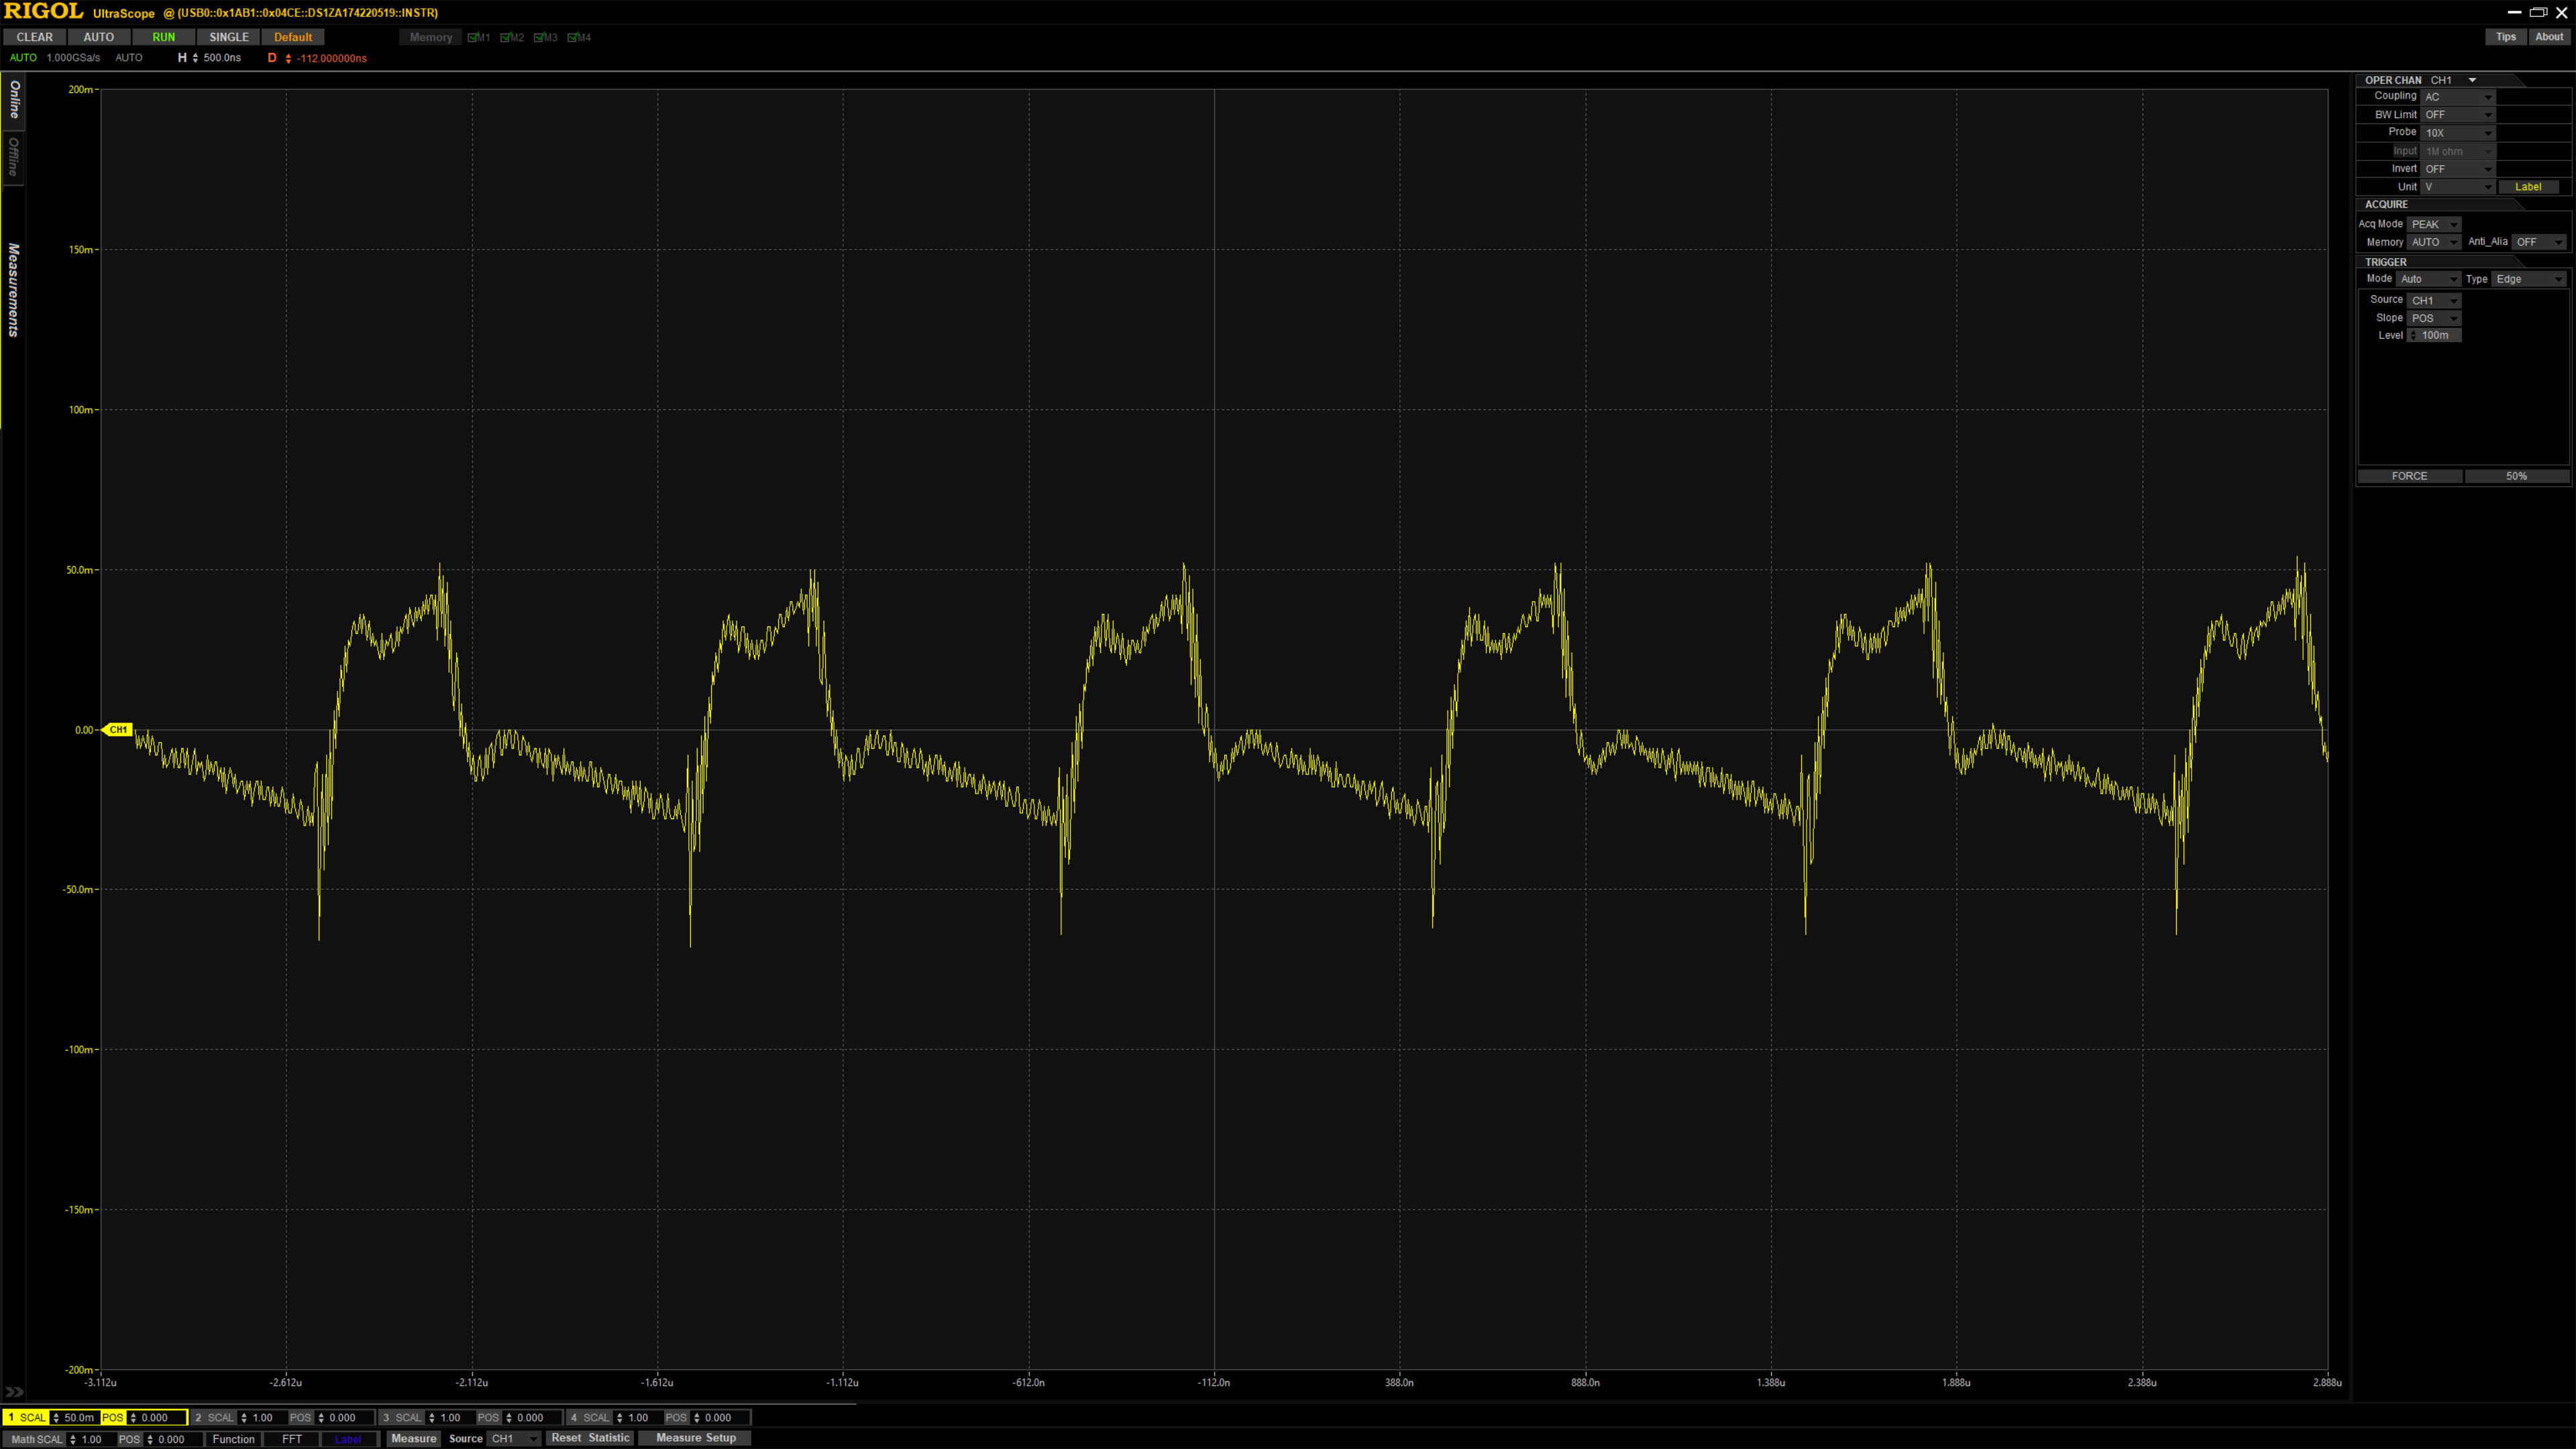The image size is (2576, 1449).
Task: Click the trigger Level stepper arrows
Action: (x=2413, y=336)
